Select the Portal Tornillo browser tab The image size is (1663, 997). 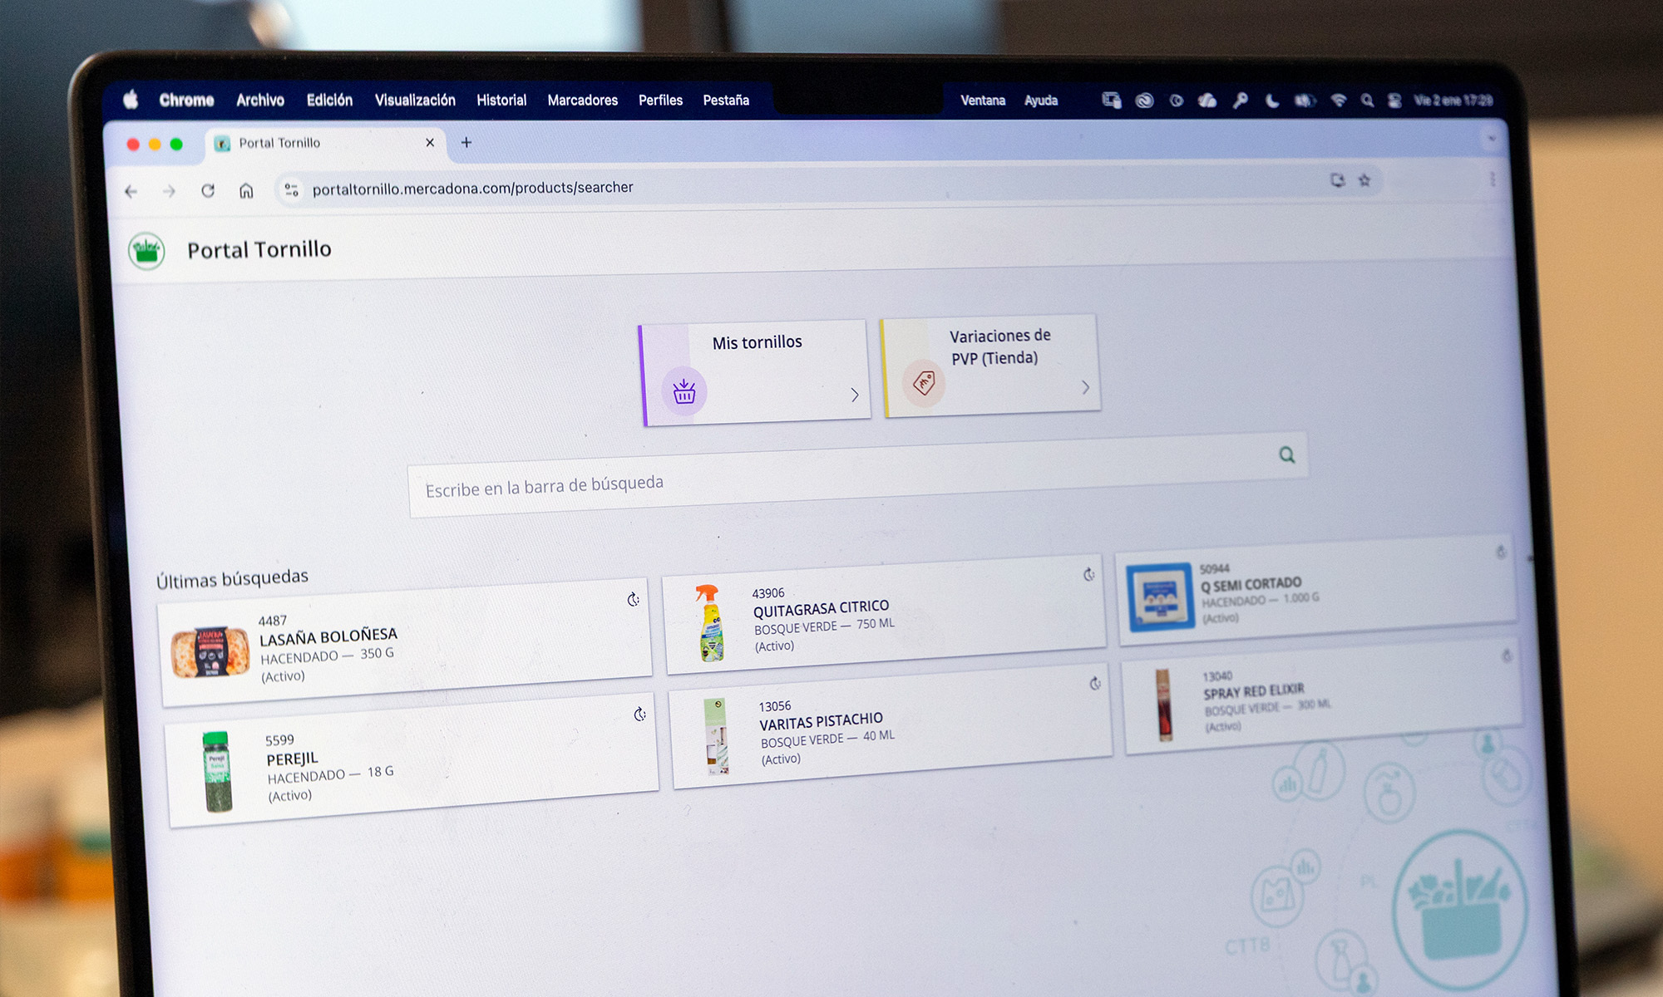[x=324, y=143]
